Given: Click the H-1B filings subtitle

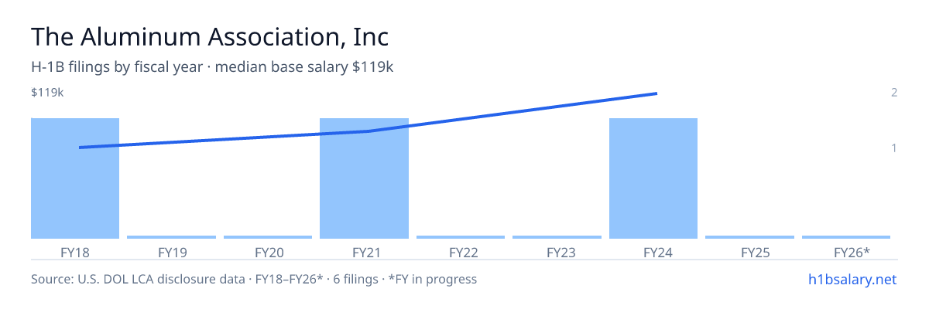Looking at the screenshot, I should coord(212,67).
